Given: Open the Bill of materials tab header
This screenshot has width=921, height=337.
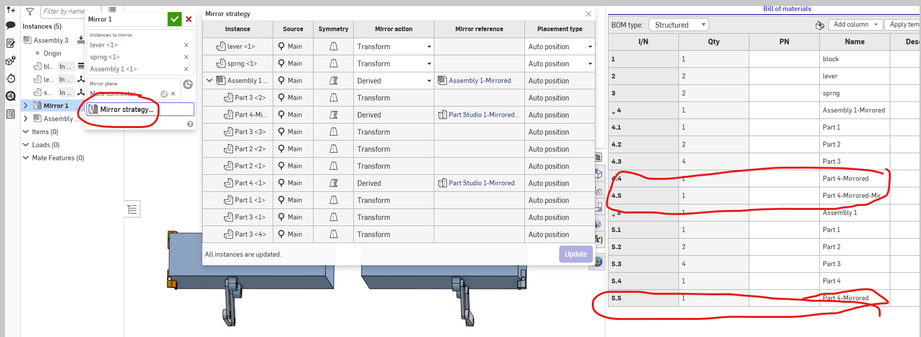Looking at the screenshot, I should [787, 9].
